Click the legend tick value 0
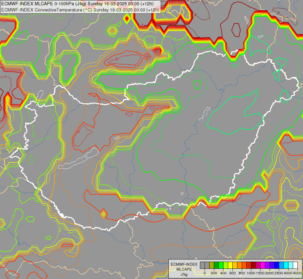Image resolution: width=303 pixels, height=279 pixels. 205,273
